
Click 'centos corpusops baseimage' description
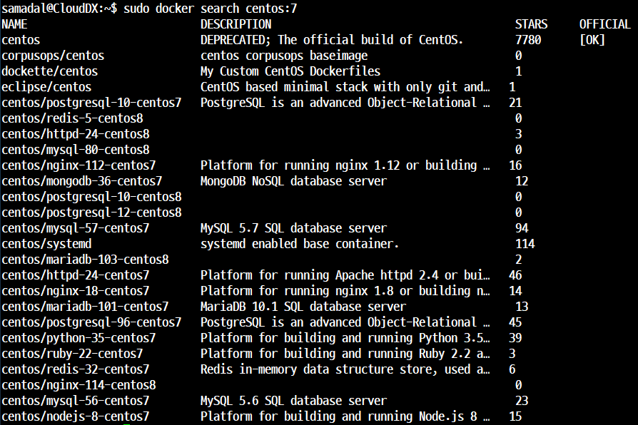pyautogui.click(x=284, y=56)
